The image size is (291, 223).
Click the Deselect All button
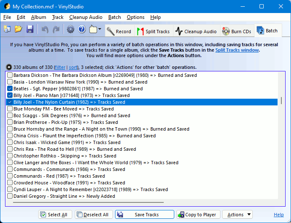point(94,215)
